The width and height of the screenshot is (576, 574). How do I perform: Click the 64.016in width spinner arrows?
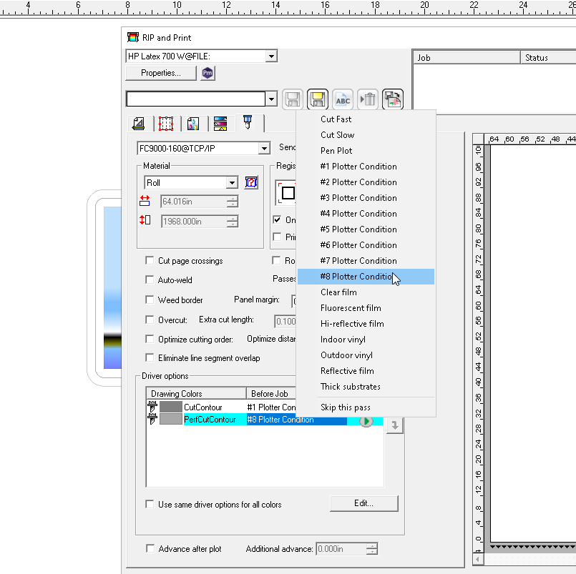(232, 201)
